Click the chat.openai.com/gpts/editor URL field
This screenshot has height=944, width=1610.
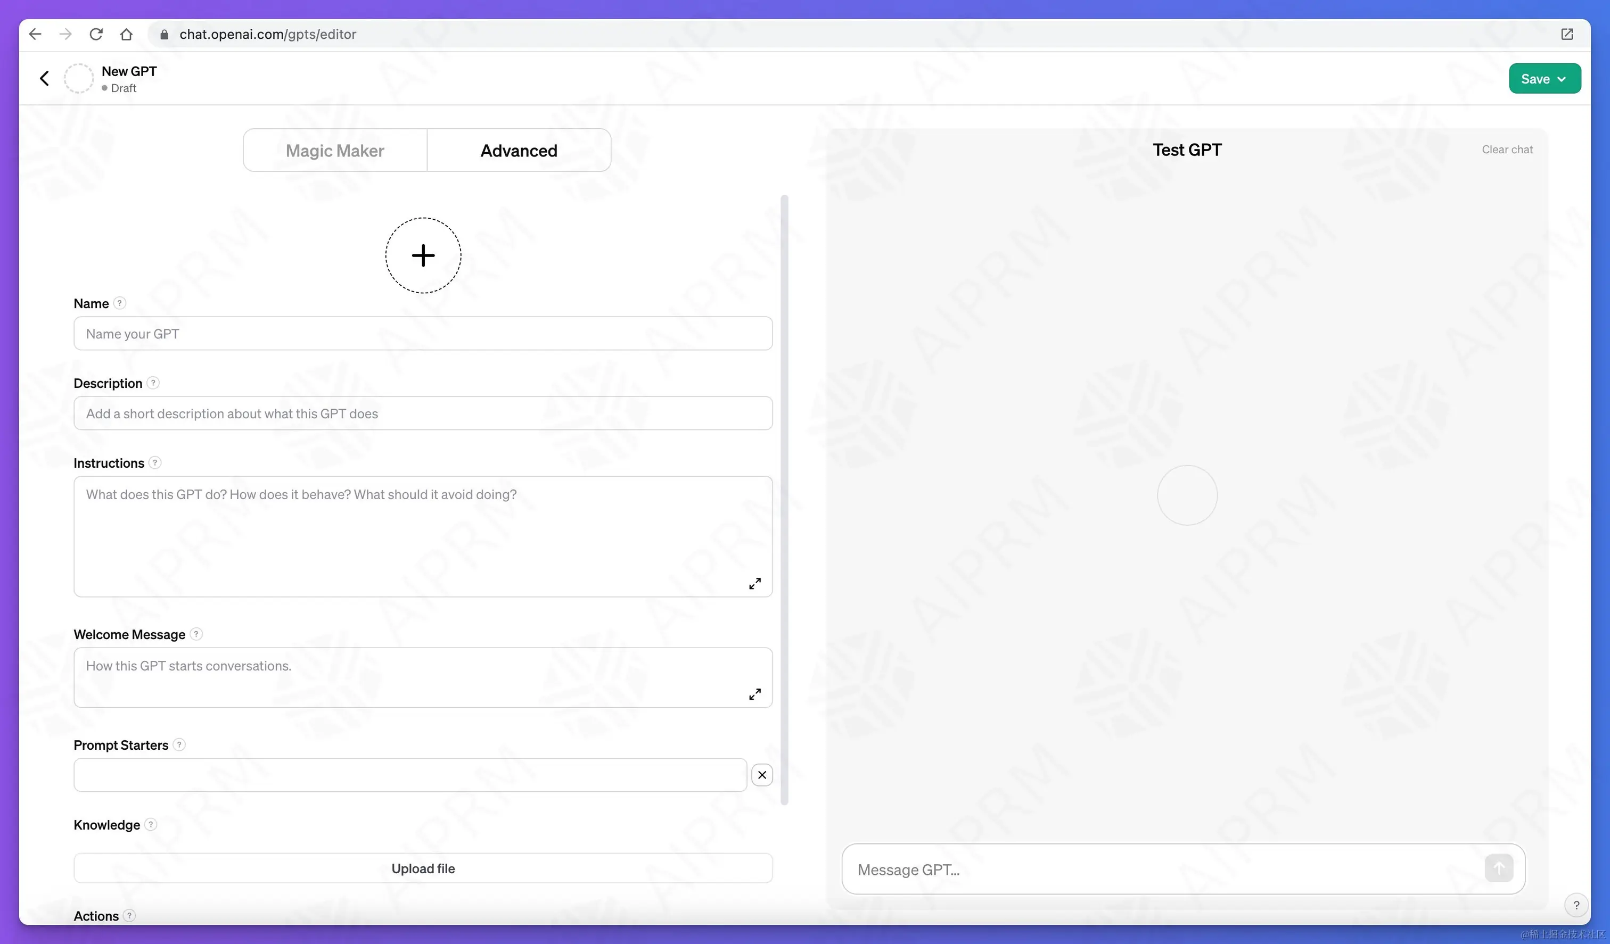coord(268,35)
